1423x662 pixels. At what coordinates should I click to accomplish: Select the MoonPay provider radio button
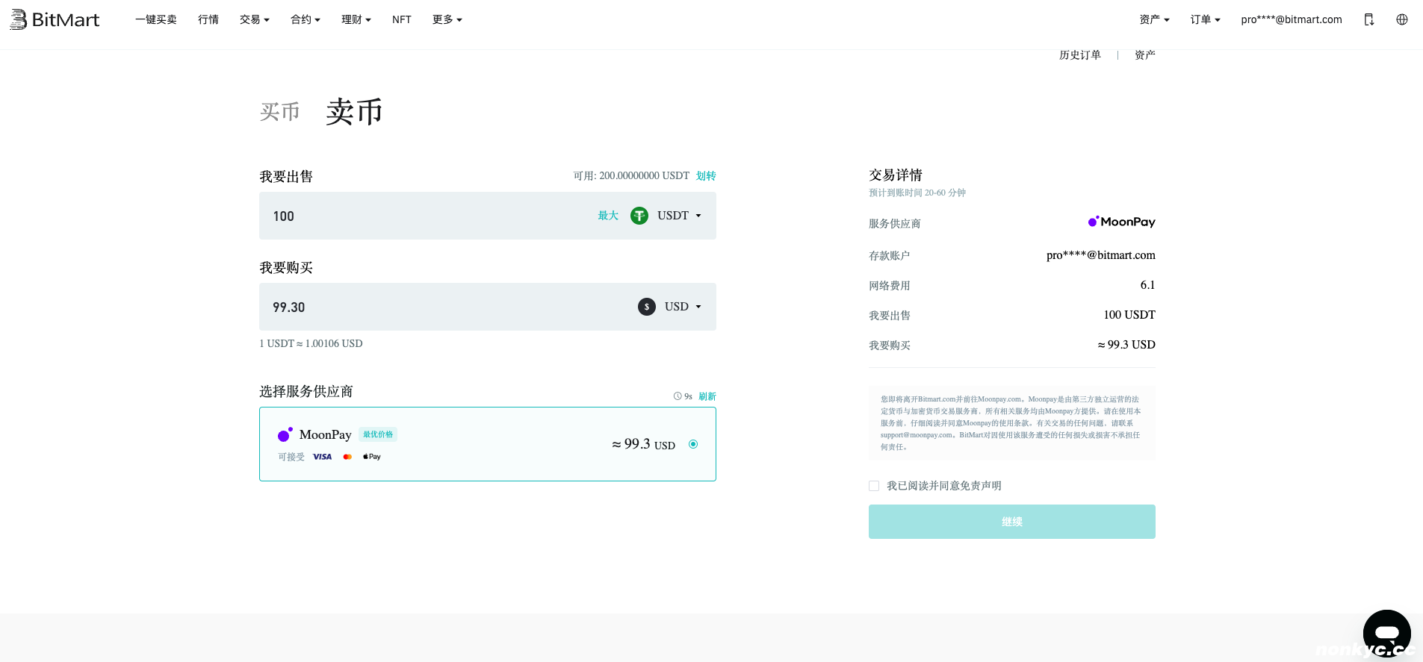tap(693, 444)
